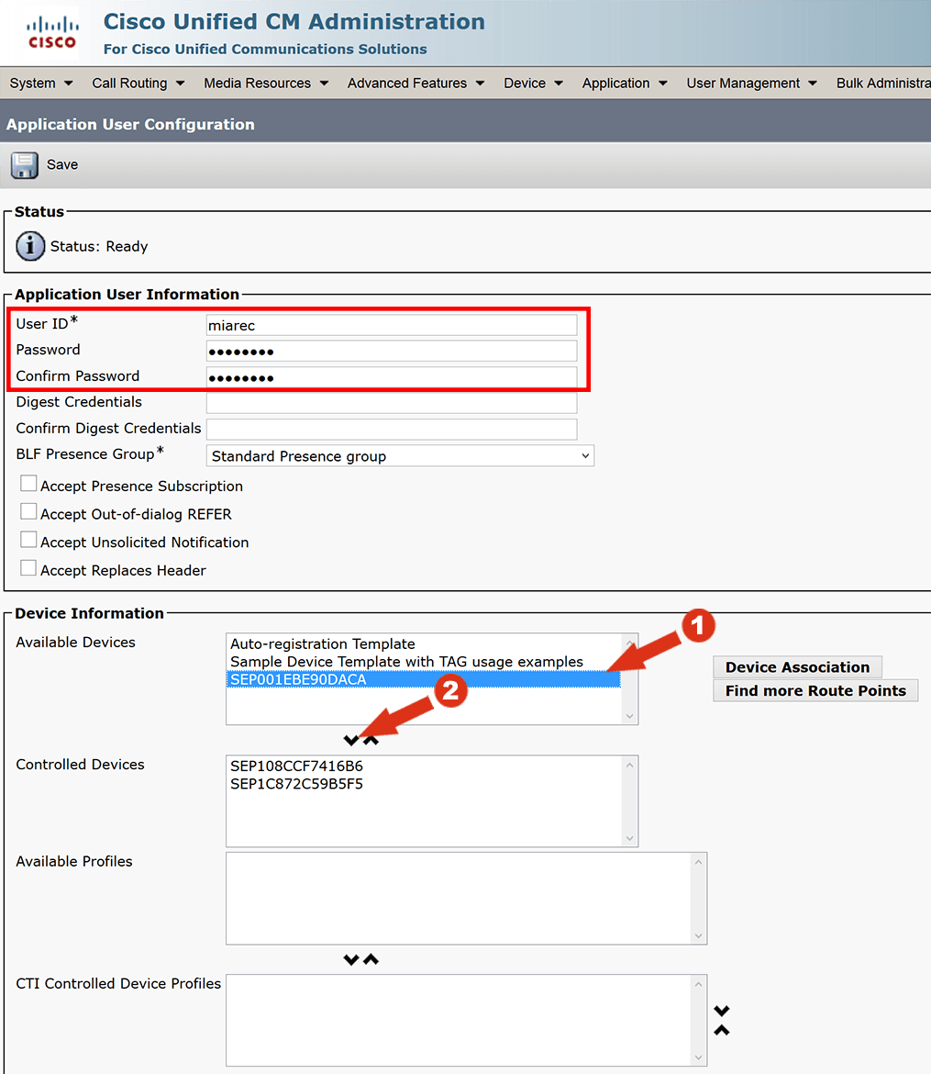The width and height of the screenshot is (931, 1074).
Task: Move profile up to Available Profiles
Action: (x=371, y=959)
